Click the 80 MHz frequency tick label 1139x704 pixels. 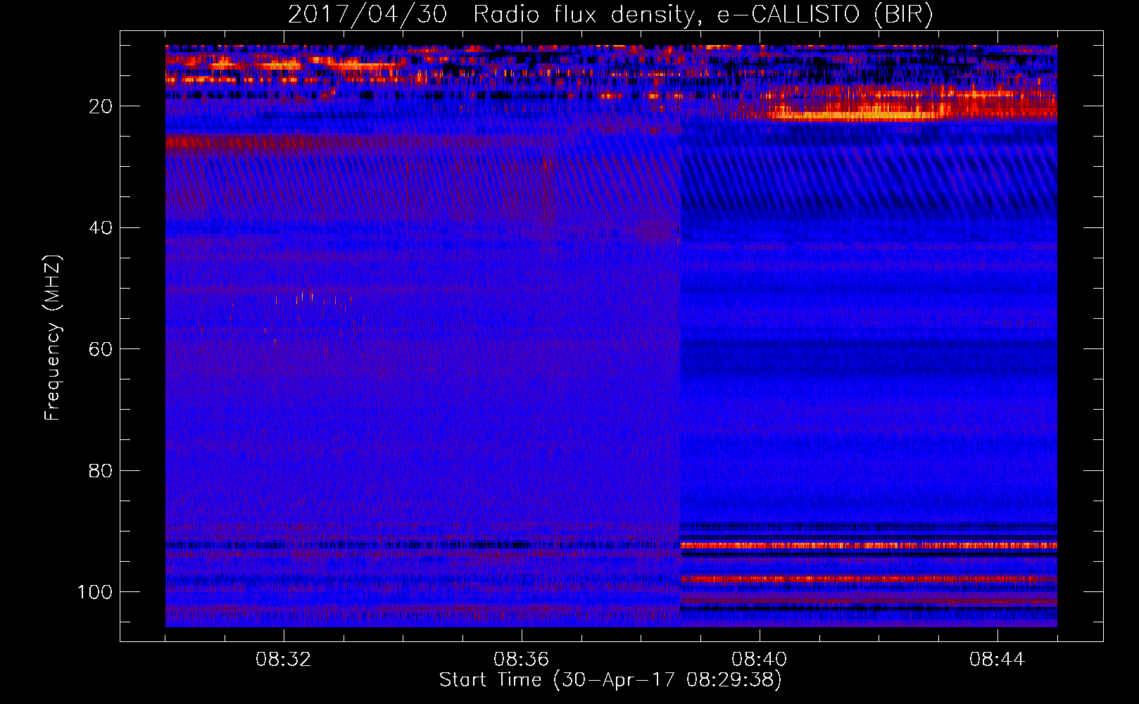[101, 470]
